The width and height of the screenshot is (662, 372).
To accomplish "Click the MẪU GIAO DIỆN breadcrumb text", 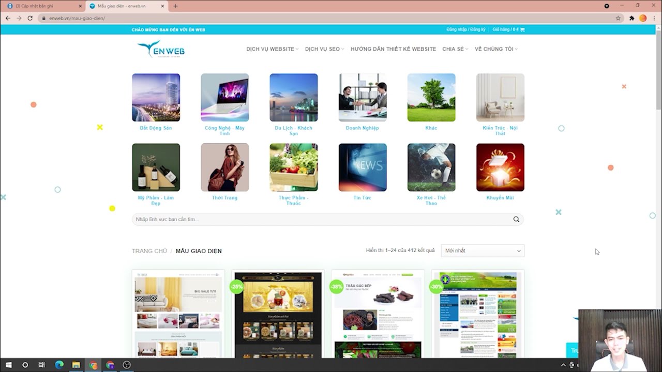I will click(x=199, y=251).
